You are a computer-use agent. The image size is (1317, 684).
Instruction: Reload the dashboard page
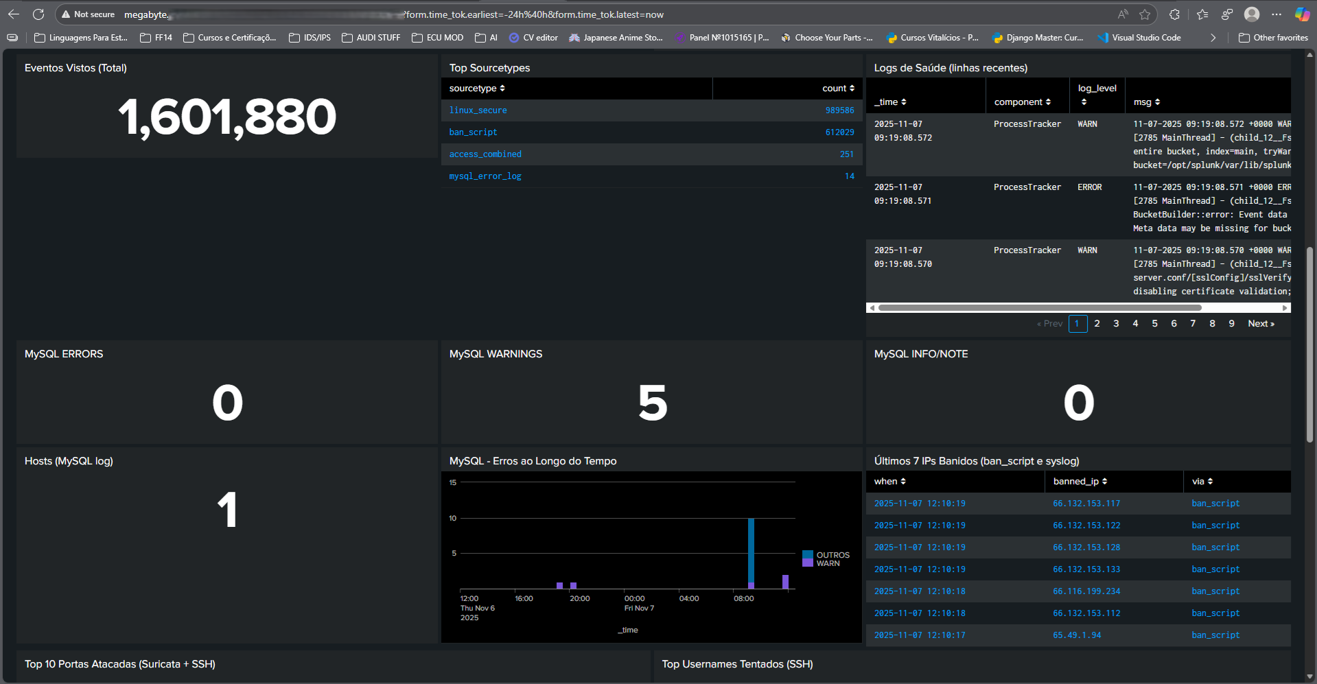[38, 14]
